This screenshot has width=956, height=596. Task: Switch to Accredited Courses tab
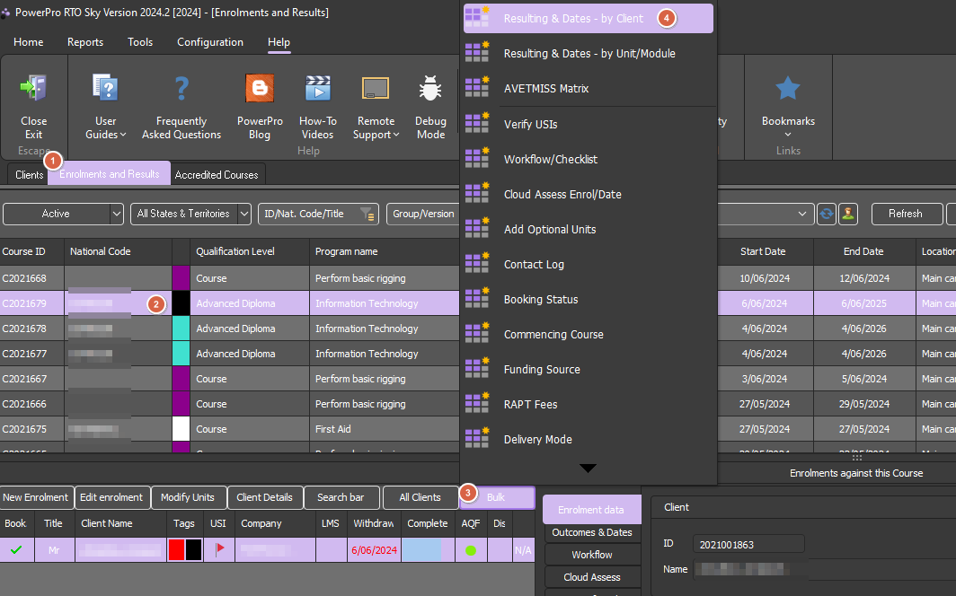click(217, 175)
